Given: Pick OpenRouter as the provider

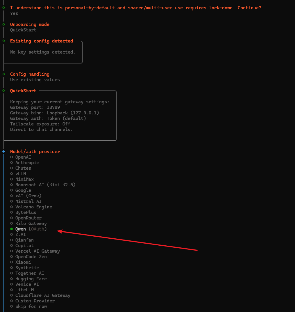Looking at the screenshot, I should pyautogui.click(x=26, y=218).
